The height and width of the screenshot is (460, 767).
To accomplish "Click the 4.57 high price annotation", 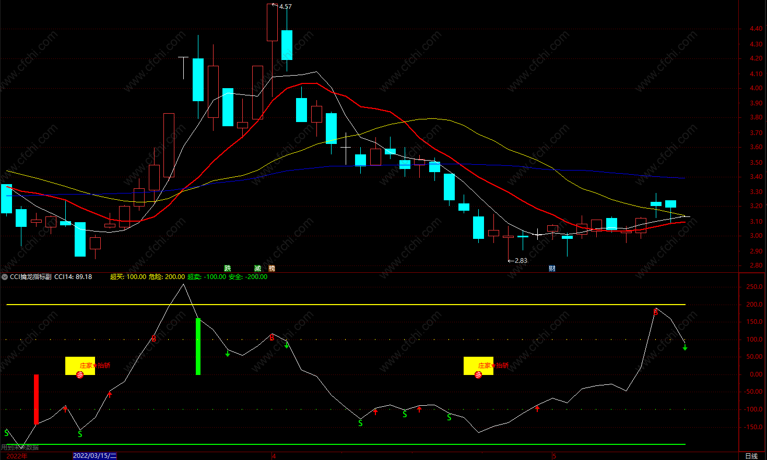I will pyautogui.click(x=285, y=7).
